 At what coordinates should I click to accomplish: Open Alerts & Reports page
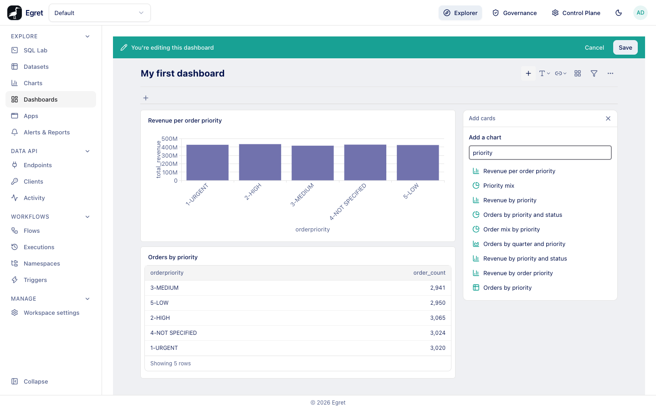pos(51,132)
